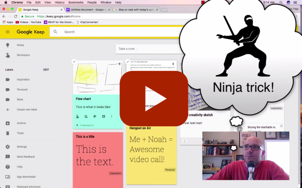The width and height of the screenshot is (302, 188).
Task: Open the Flow chart note sketch image
Action: click(x=98, y=78)
